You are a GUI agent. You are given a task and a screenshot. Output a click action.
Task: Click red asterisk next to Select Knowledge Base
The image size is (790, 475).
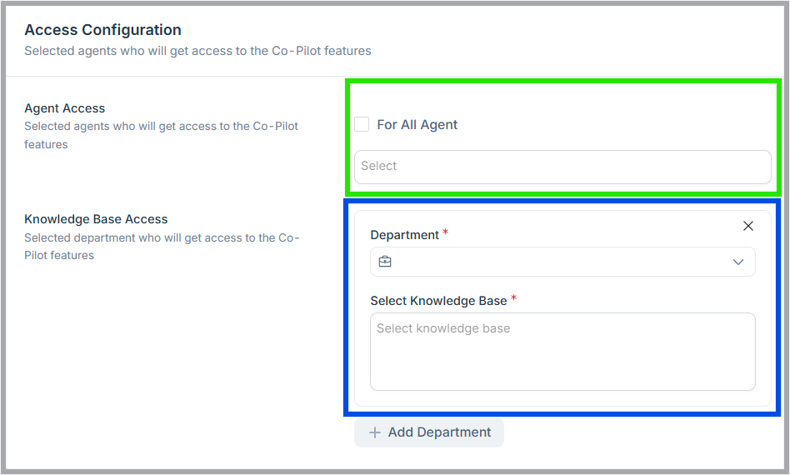514,298
